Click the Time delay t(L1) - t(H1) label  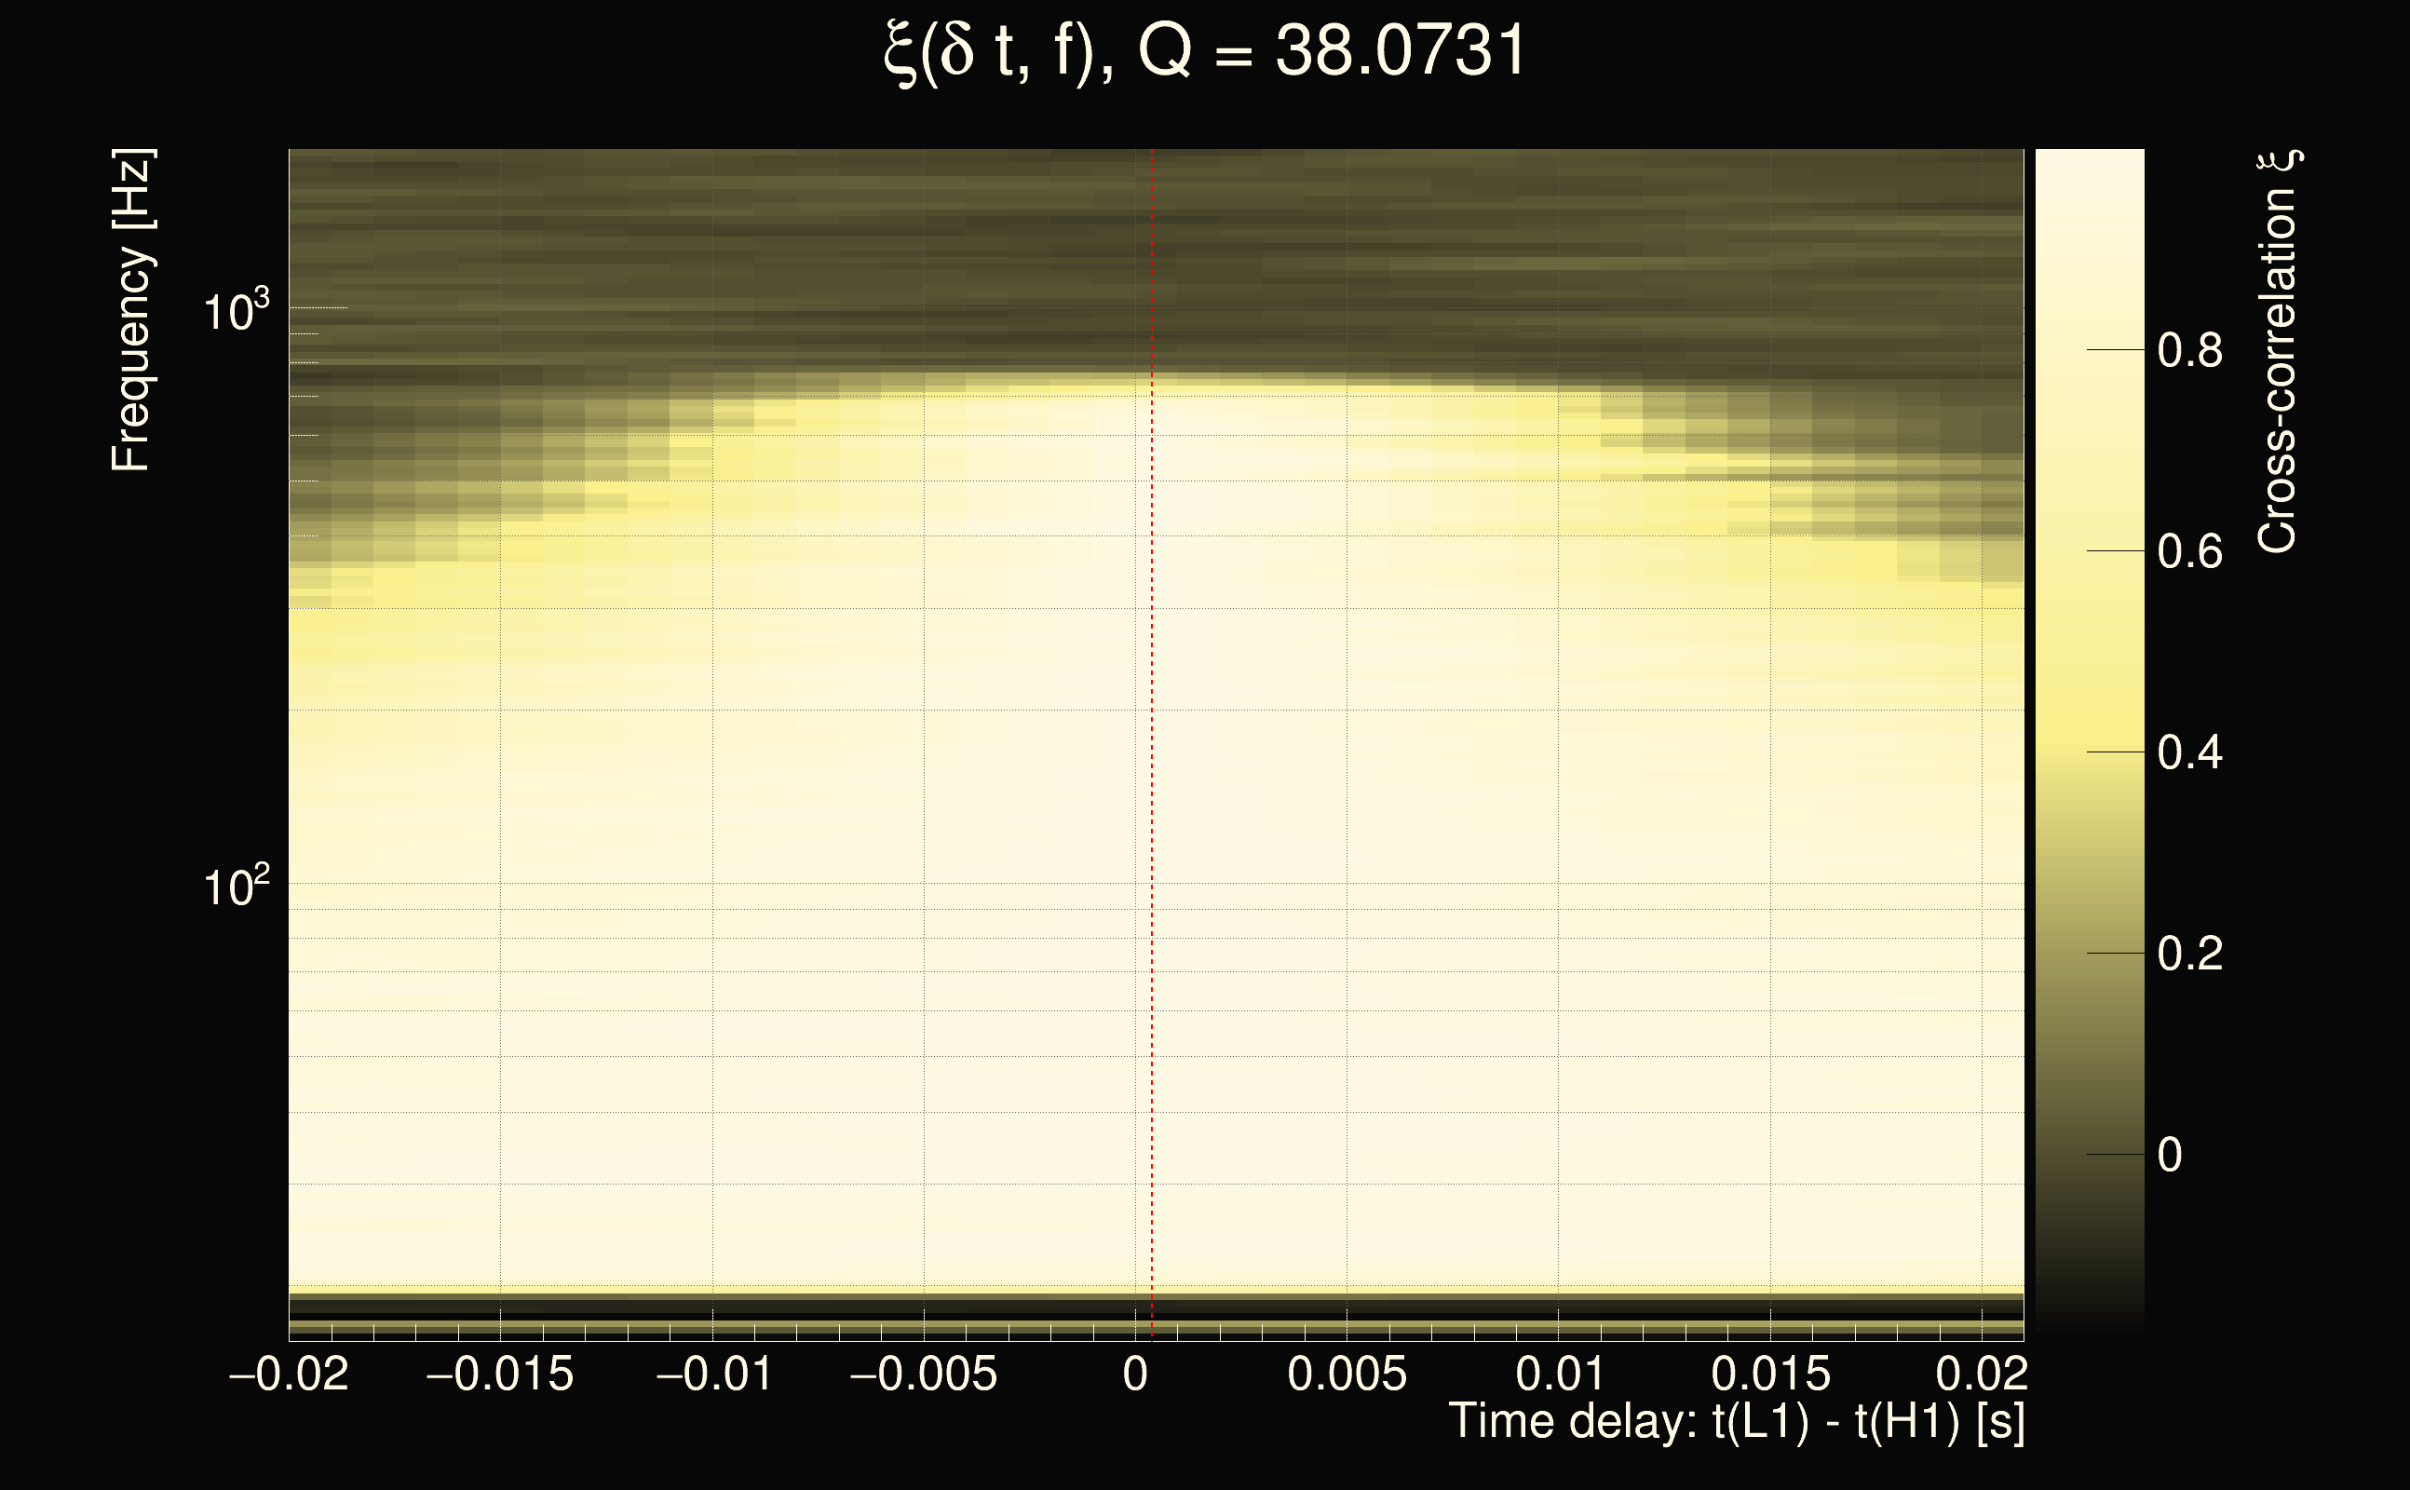[1736, 1422]
